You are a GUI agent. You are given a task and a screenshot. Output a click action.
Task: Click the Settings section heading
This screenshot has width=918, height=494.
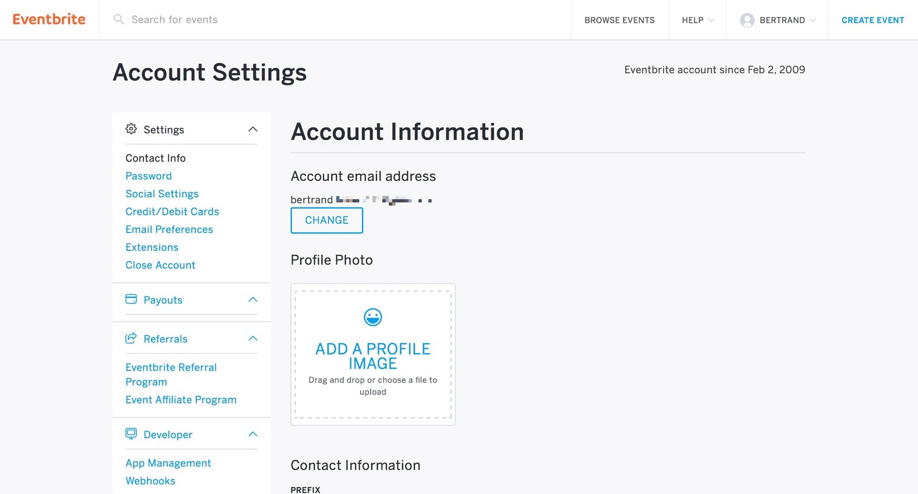point(163,129)
